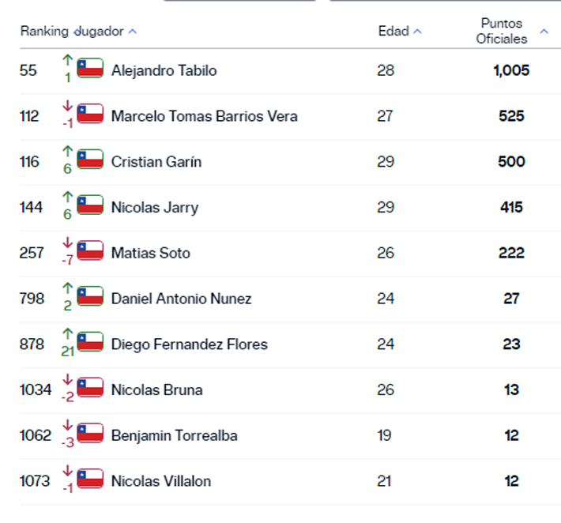Viewport: 561px width, 523px height.
Task: Click Chile flag next to Benjamin Torrealba
Action: (90, 434)
